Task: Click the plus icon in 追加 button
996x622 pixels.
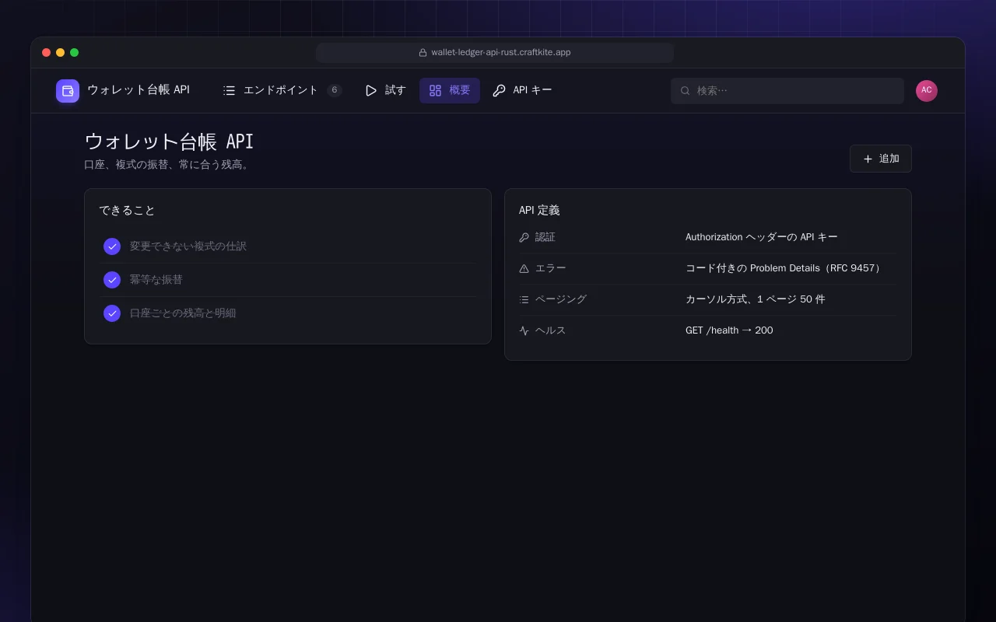Action: point(868,159)
